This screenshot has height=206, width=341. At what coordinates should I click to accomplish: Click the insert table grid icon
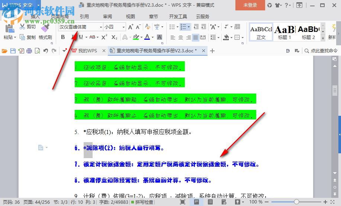[x=237, y=27]
